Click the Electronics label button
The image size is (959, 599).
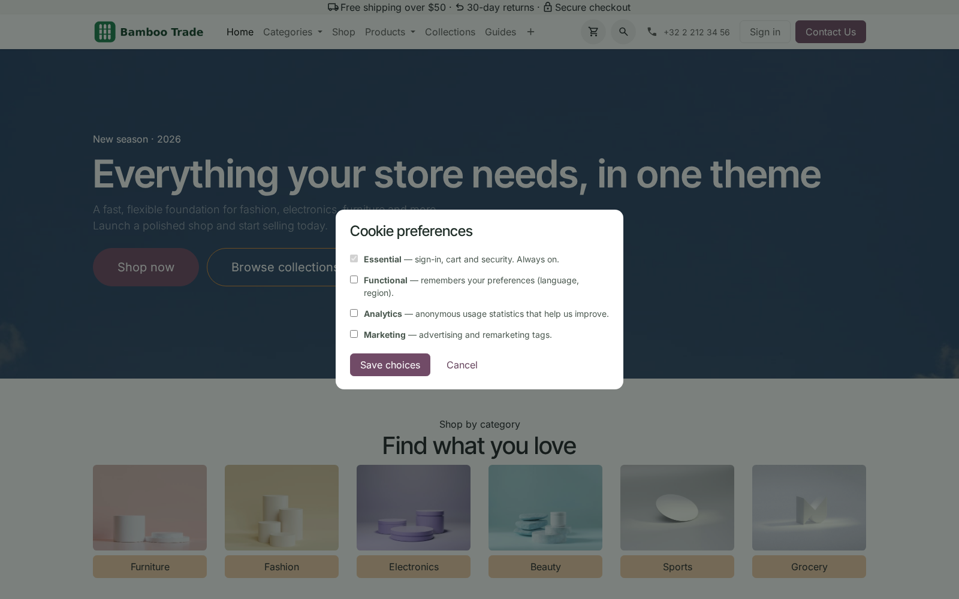[414, 567]
